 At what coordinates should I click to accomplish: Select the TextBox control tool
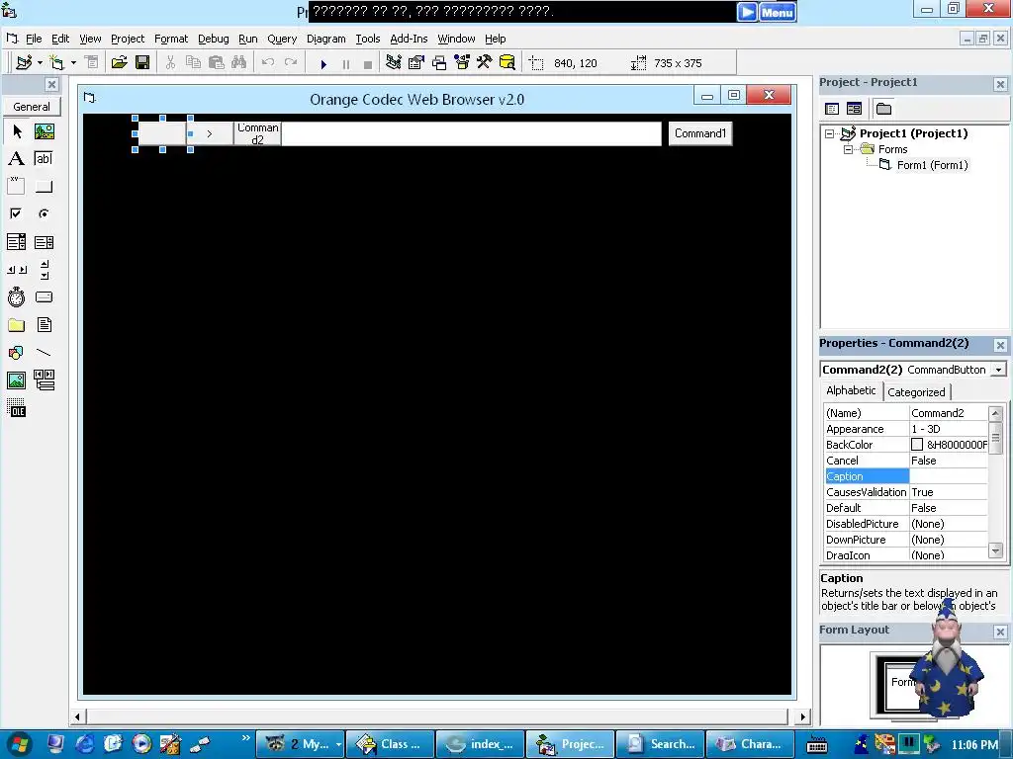point(44,159)
